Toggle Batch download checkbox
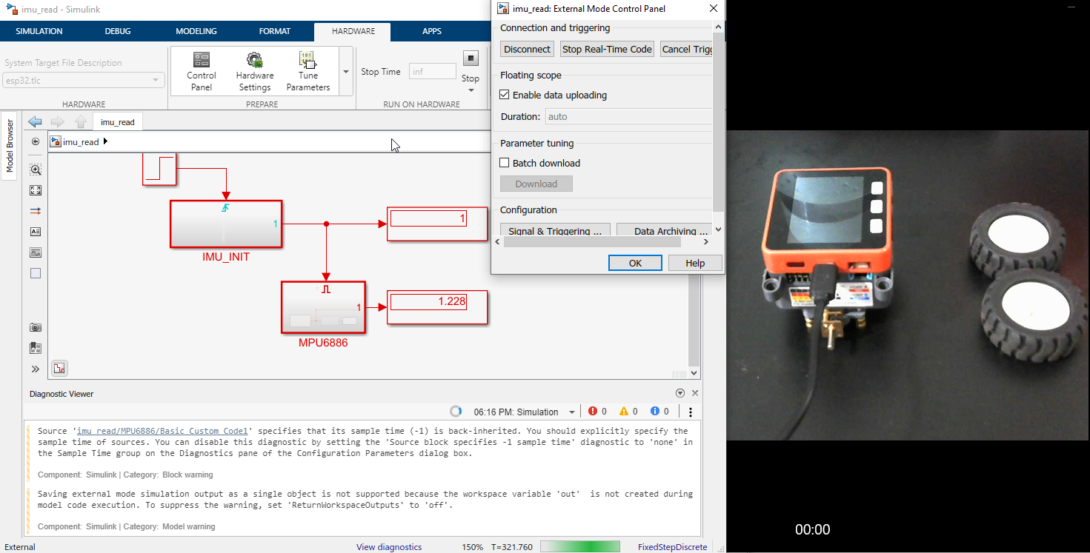Screen dimensions: 1090x553 point(505,163)
